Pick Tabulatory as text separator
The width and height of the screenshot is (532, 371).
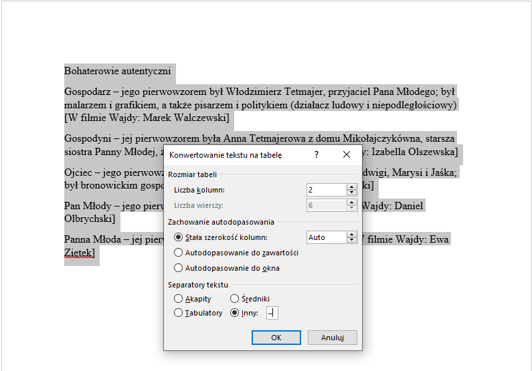coord(178,313)
